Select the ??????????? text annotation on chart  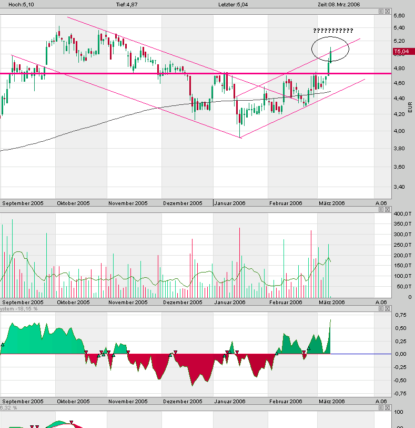(333, 30)
